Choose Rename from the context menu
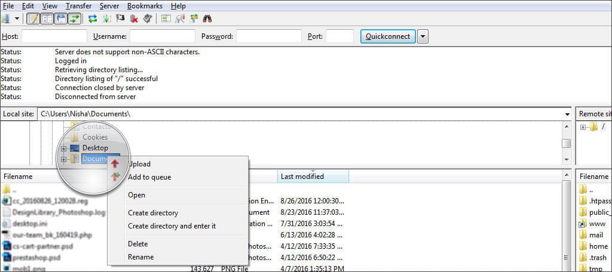This screenshot has width=612, height=272. (x=178, y=257)
